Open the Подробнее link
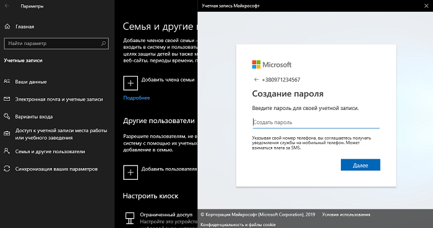 tap(137, 98)
